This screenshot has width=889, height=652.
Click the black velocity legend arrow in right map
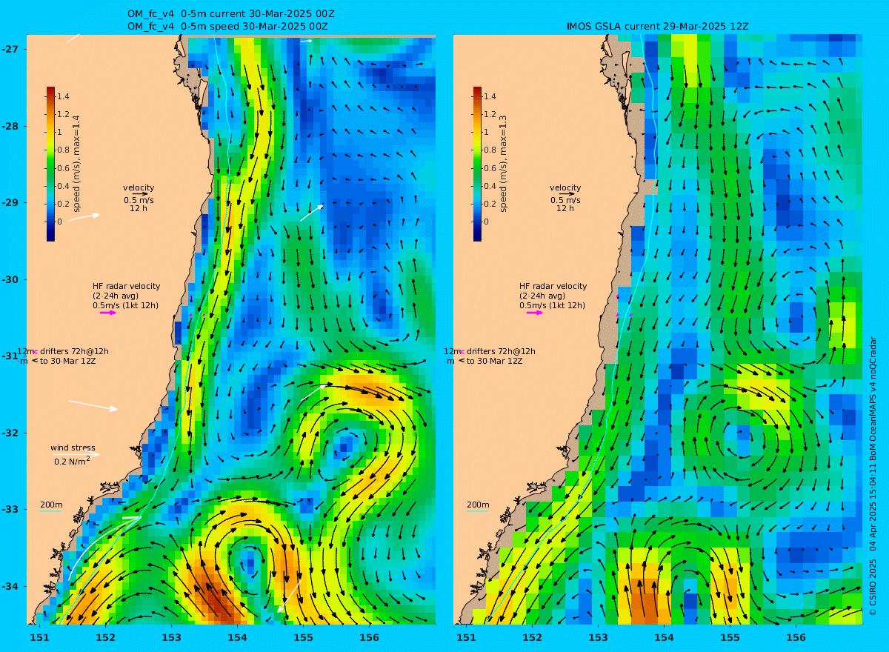567,194
